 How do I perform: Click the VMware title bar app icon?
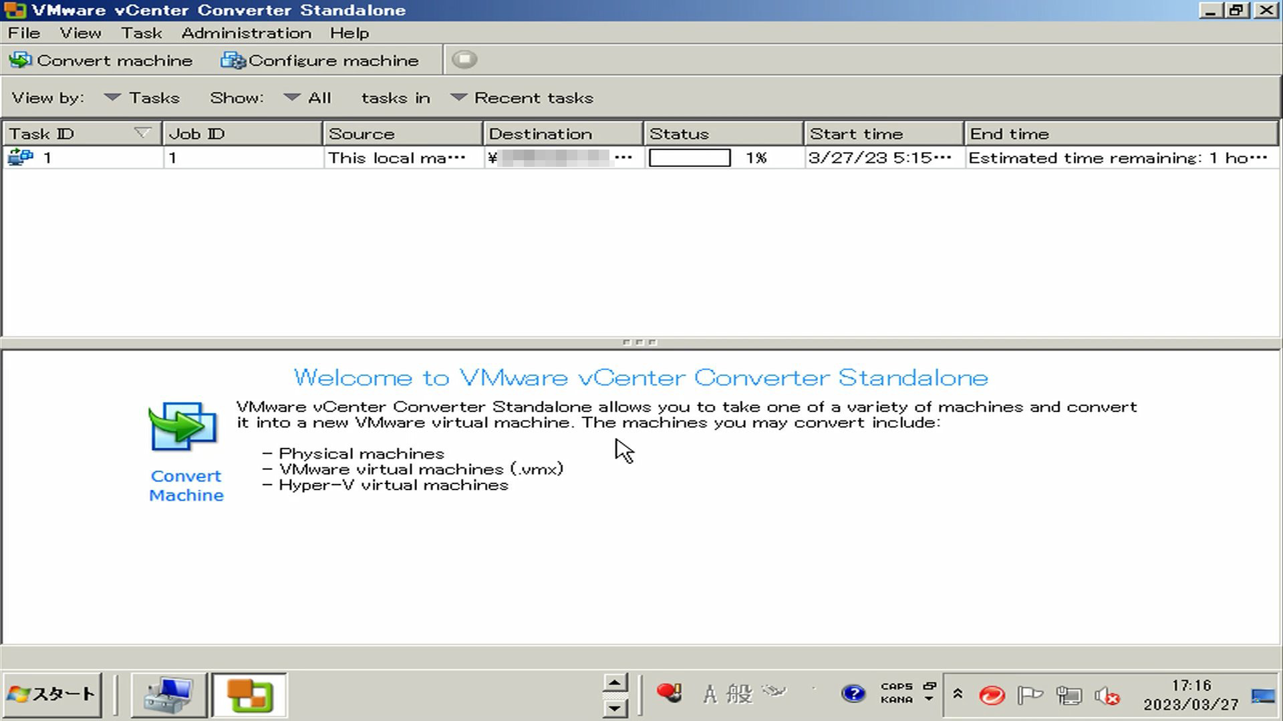pos(15,10)
